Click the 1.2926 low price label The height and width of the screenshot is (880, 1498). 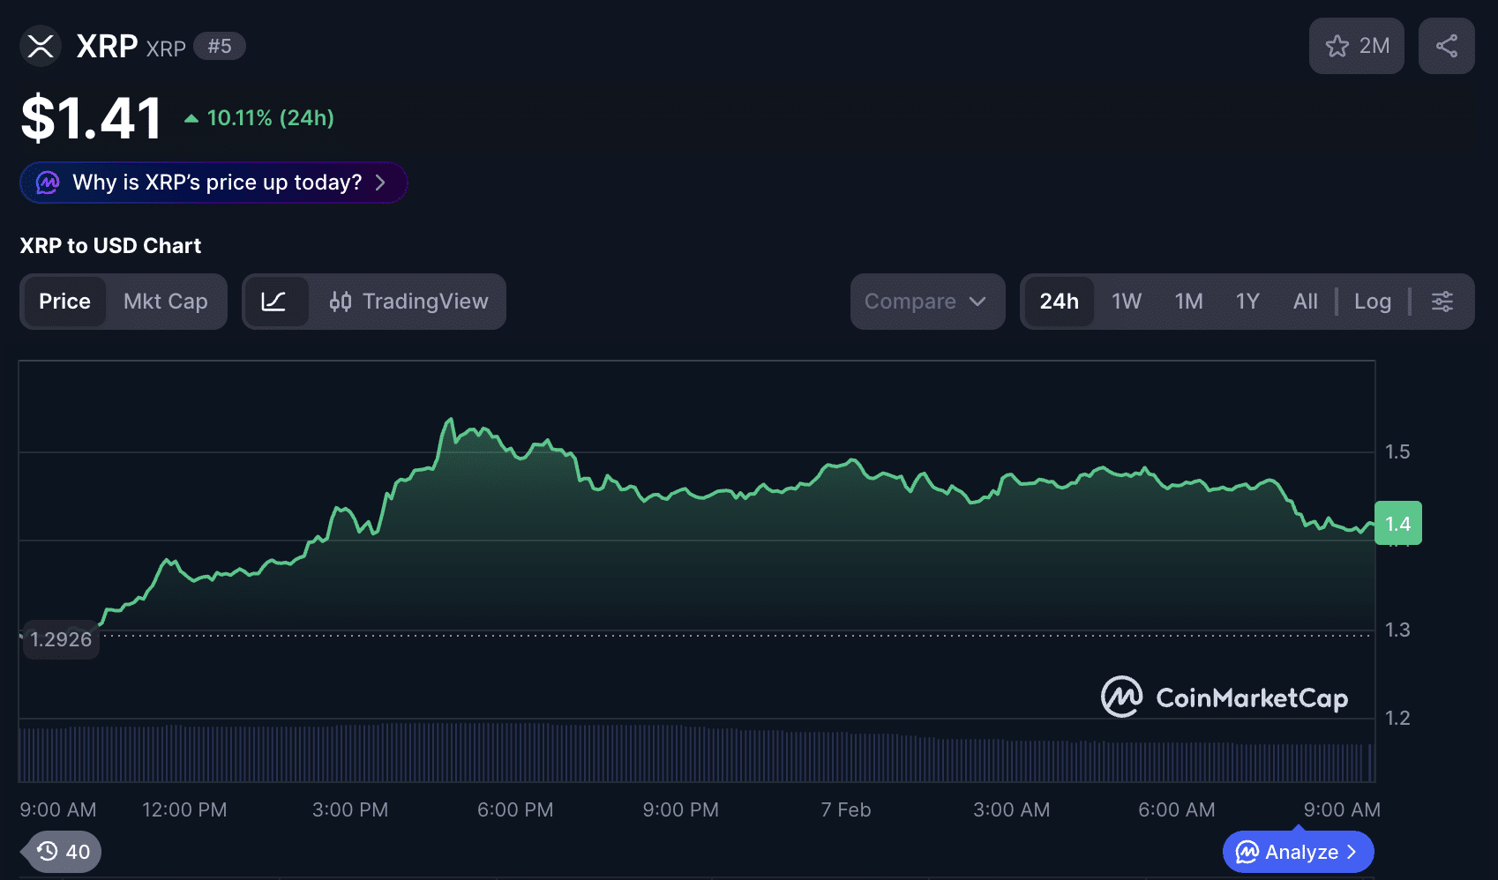(60, 639)
